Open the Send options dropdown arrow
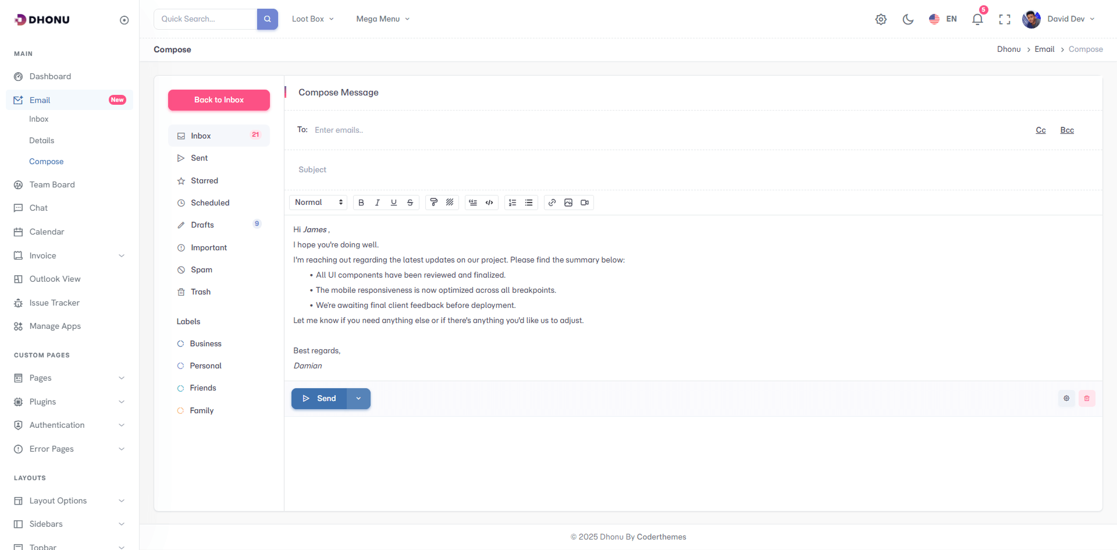This screenshot has height=550, width=1117. (x=358, y=399)
